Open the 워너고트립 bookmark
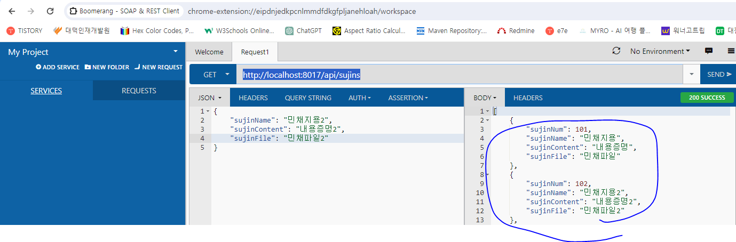This screenshot has height=242, width=736. tap(683, 31)
